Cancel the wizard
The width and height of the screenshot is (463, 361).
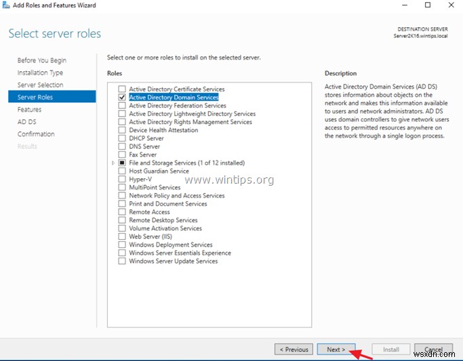point(433,349)
